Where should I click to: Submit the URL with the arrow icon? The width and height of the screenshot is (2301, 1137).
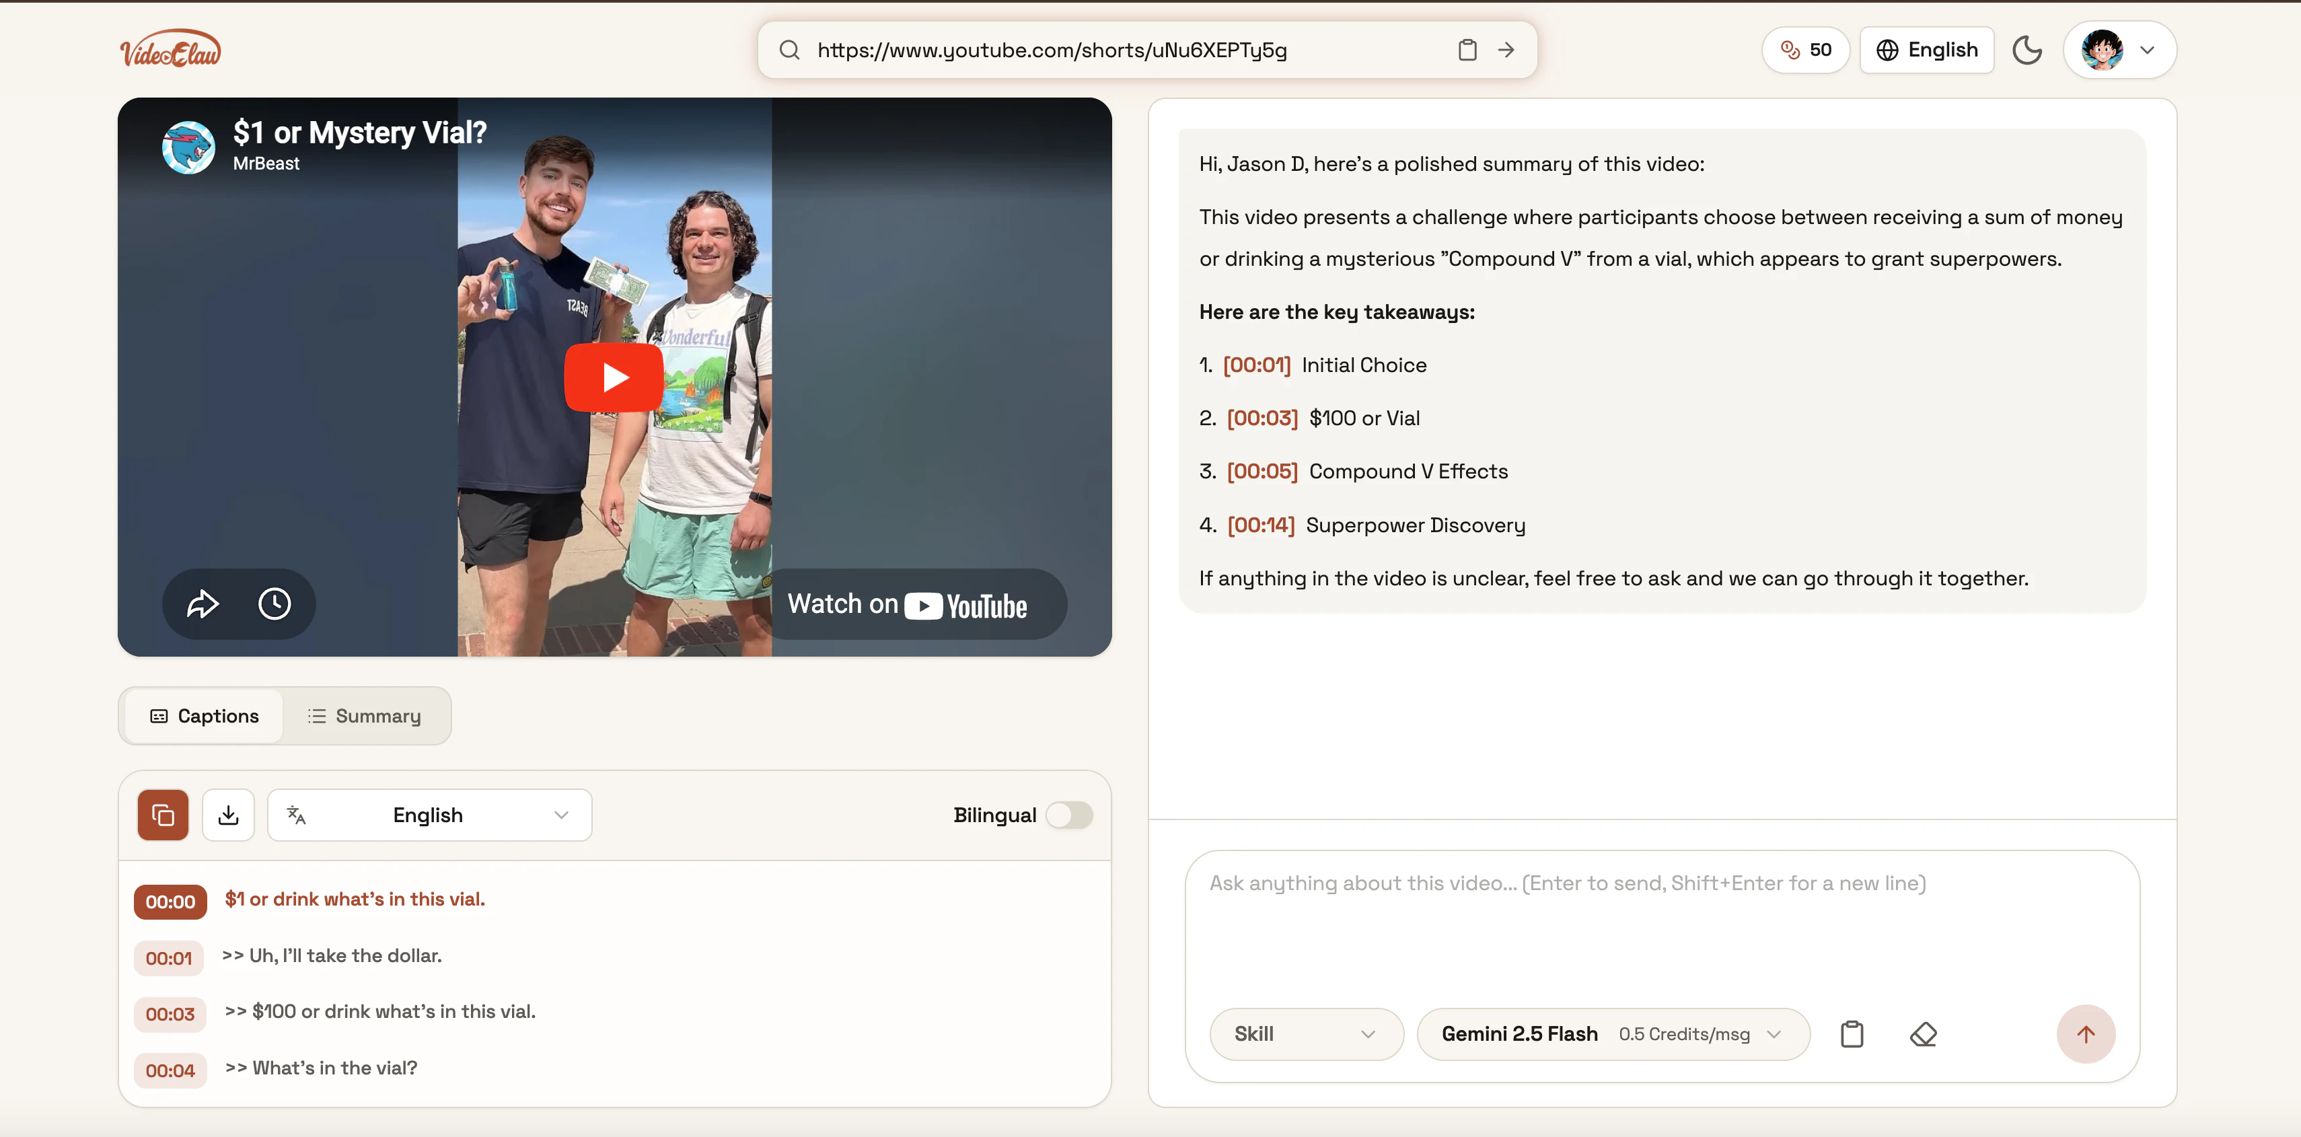click(1506, 50)
